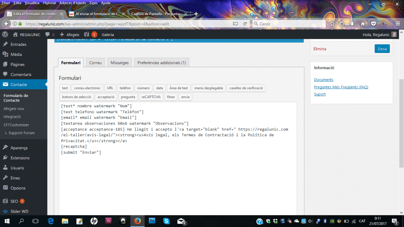The width and height of the screenshot is (404, 227).
Task: Open Afegeix nou under Contacte
Action: click(14, 109)
